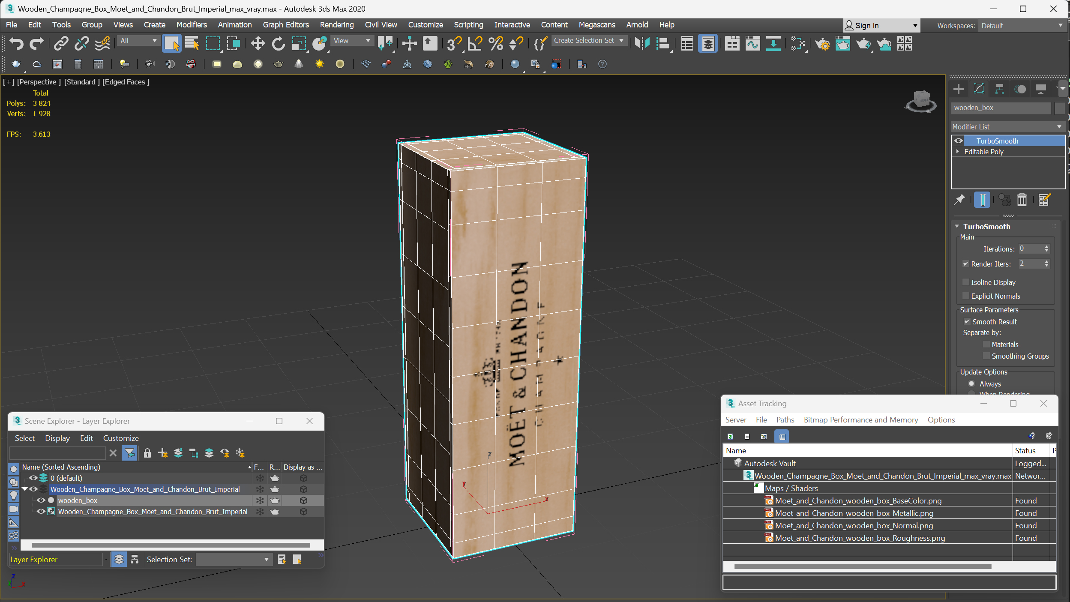Toggle the Render Iters checkbox
The height and width of the screenshot is (602, 1070).
point(966,264)
